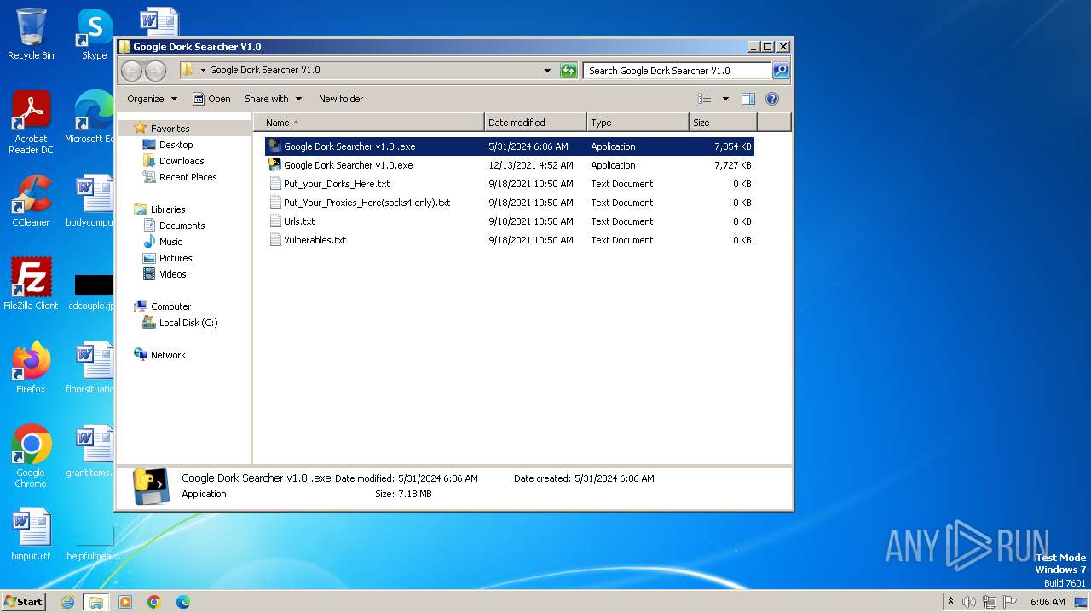Open Edge from the taskbar
The height and width of the screenshot is (613, 1091).
coord(182,602)
